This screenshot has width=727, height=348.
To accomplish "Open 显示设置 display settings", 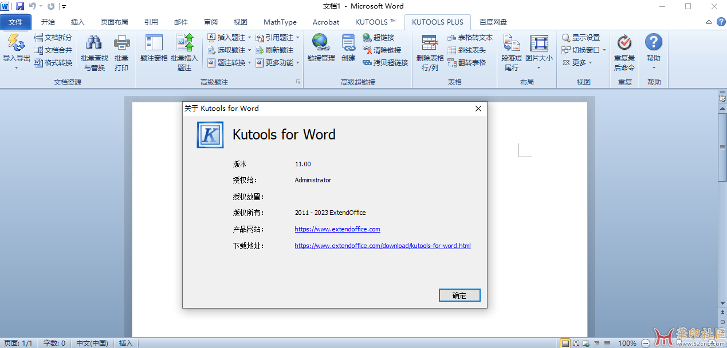I will [580, 38].
